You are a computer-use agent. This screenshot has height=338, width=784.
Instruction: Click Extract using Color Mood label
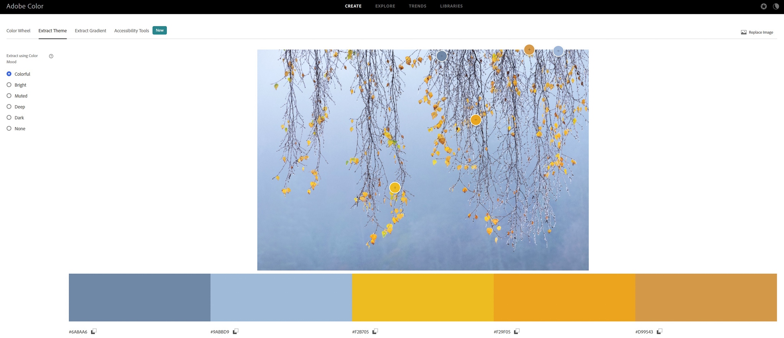click(22, 59)
